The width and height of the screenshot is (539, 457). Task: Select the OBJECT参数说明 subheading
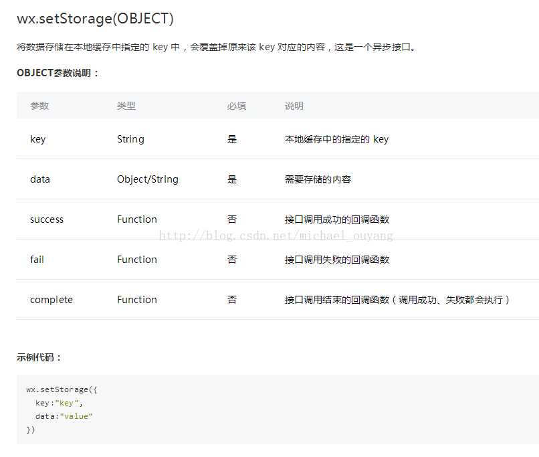[x=58, y=73]
